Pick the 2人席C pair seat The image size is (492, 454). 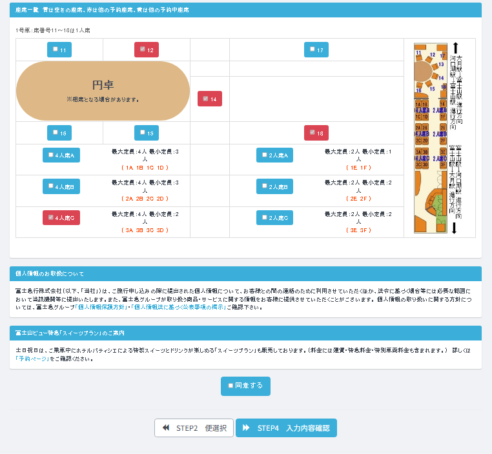coord(274,218)
